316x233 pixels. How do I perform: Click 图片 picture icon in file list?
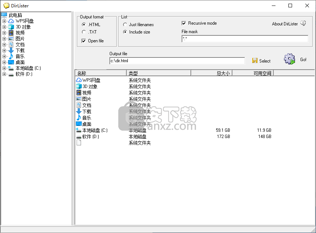pyautogui.click(x=78, y=99)
